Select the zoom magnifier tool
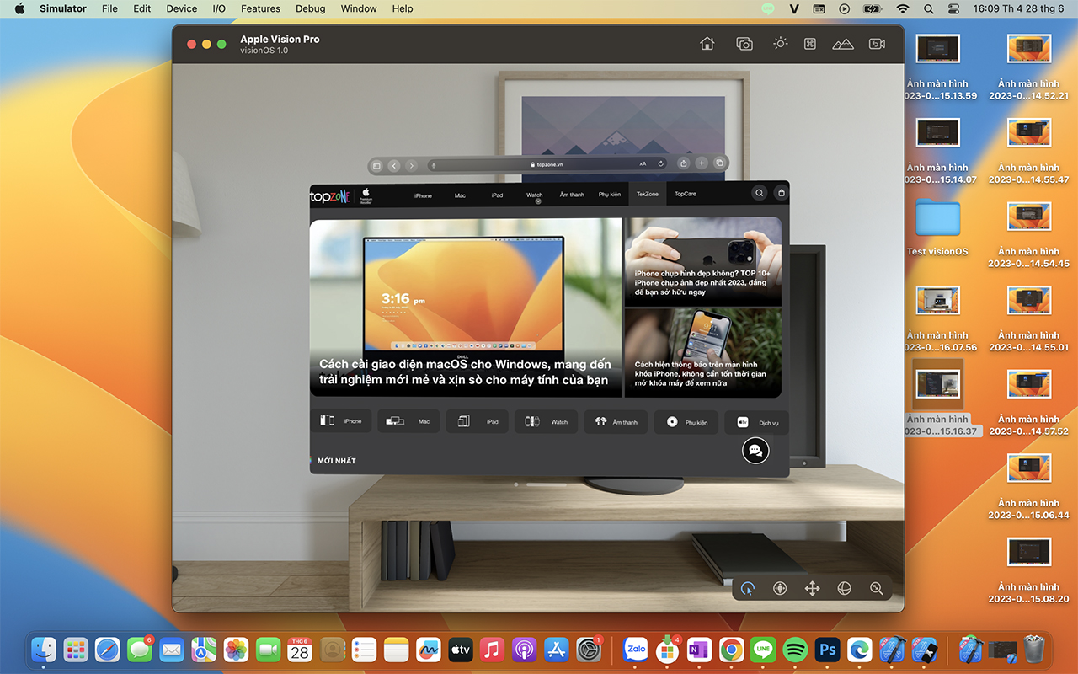The height and width of the screenshot is (674, 1078). pyautogui.click(x=877, y=589)
